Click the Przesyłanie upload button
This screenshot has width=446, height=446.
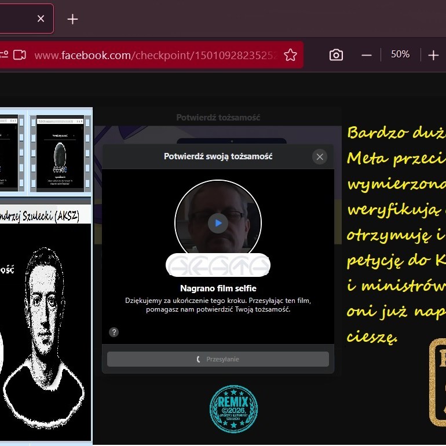tap(218, 359)
